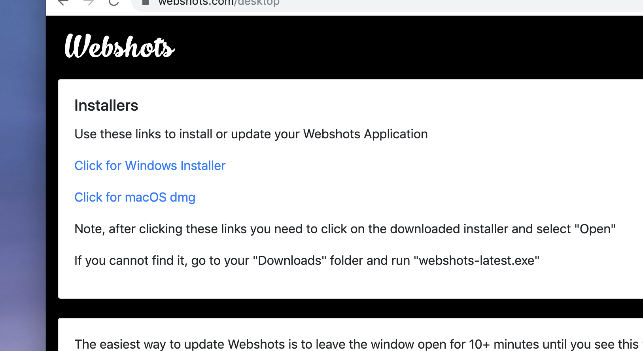Click the "Webshots Application" text
The height and width of the screenshot is (351, 643).
click(365, 134)
